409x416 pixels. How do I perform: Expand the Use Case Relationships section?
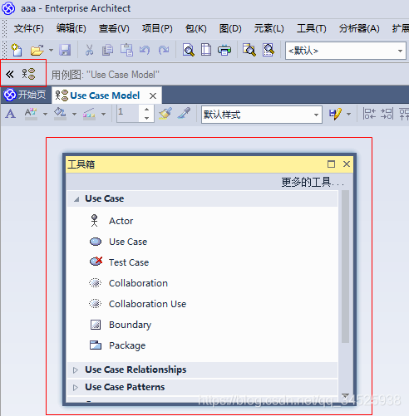click(76, 370)
